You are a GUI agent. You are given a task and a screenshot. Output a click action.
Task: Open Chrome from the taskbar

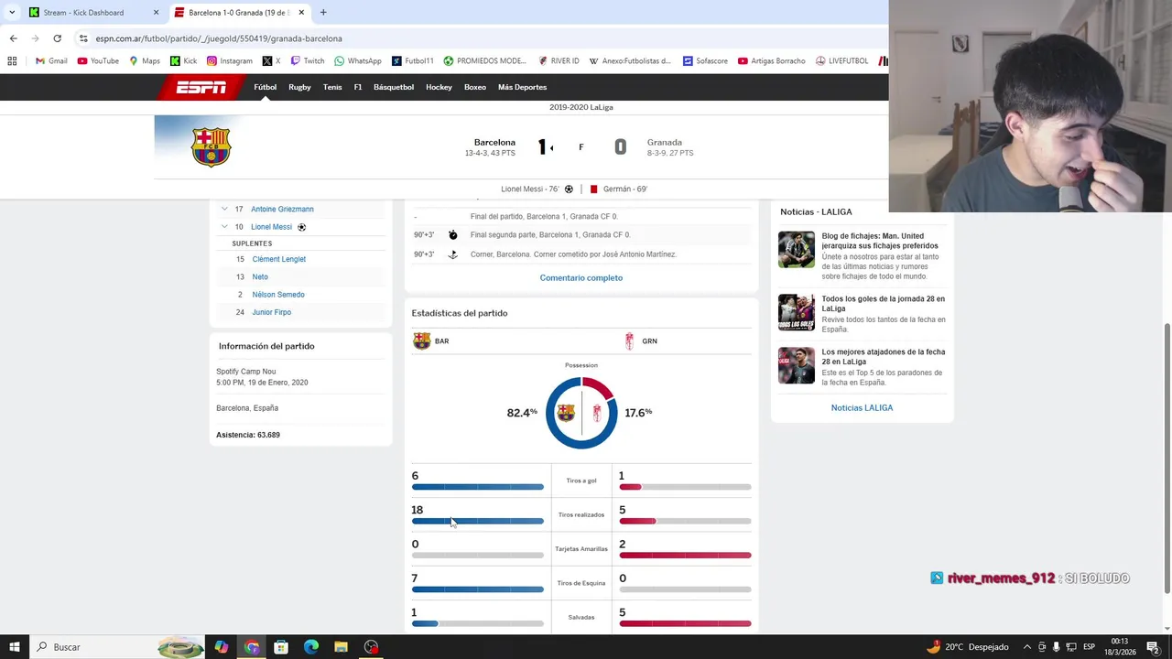[251, 647]
